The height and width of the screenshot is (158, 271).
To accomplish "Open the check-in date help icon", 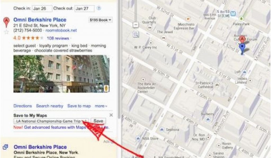I will (99, 8).
